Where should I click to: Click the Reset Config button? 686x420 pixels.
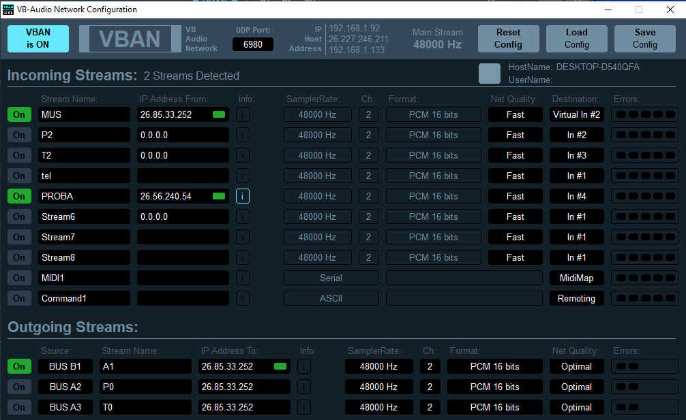tap(509, 38)
